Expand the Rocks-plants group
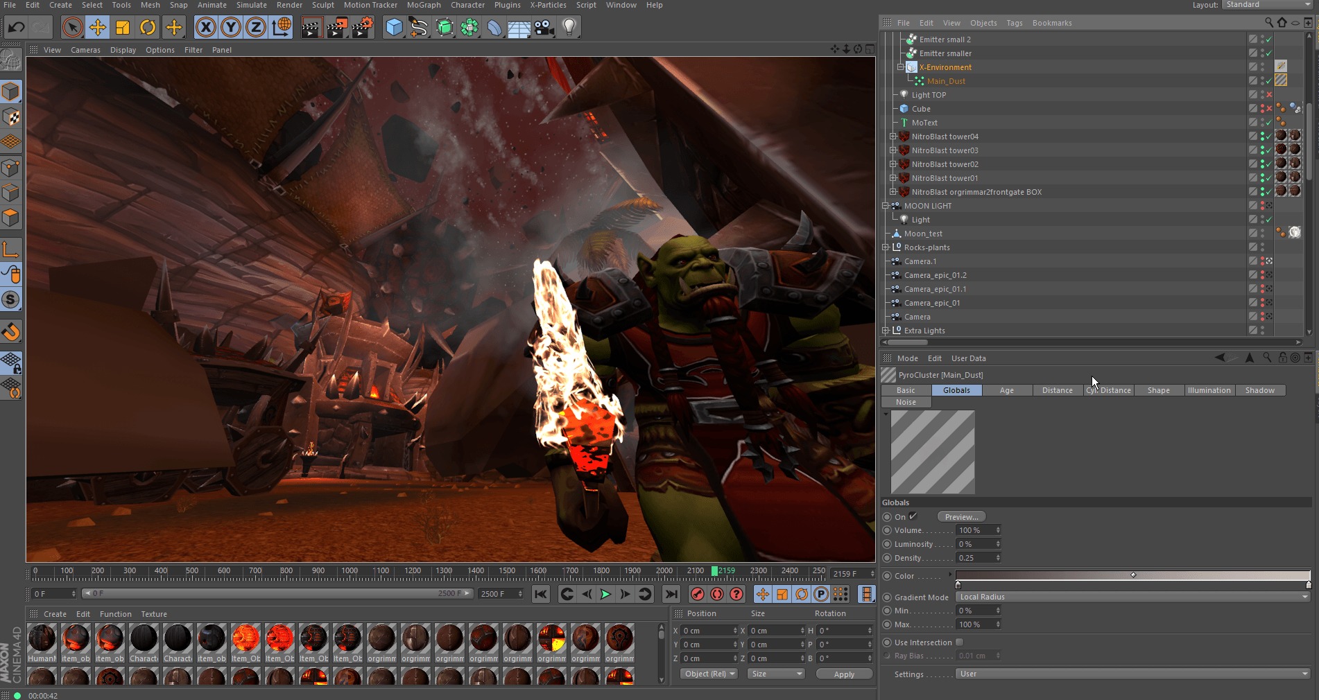This screenshot has height=700, width=1319. (886, 247)
